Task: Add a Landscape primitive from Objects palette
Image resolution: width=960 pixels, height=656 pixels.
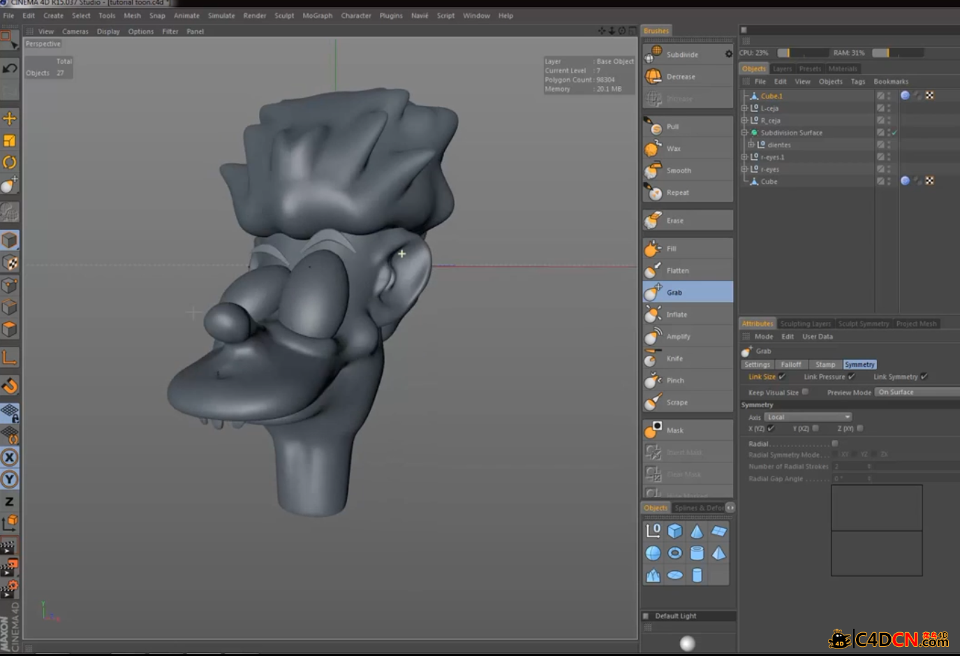Action: 653,575
